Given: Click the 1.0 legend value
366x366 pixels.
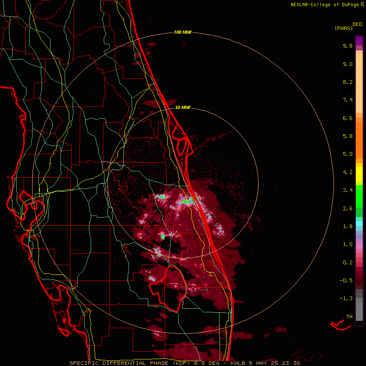Looking at the screenshot, I should (348, 244).
